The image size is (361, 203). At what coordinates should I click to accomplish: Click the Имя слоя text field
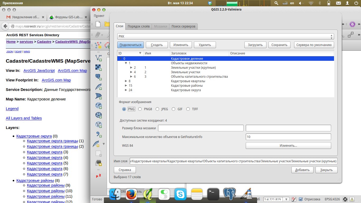click(234, 161)
